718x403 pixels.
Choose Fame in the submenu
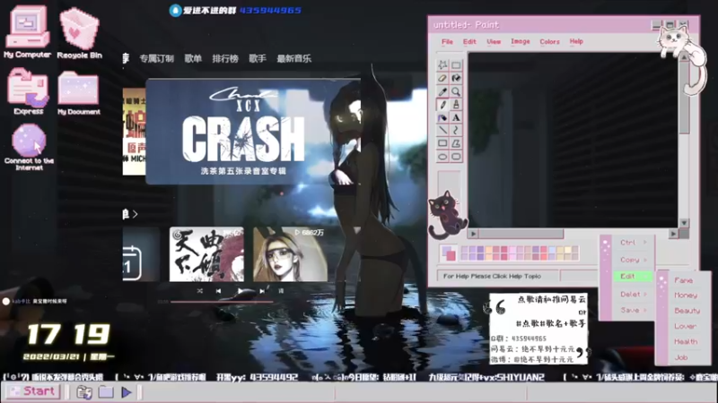point(683,280)
